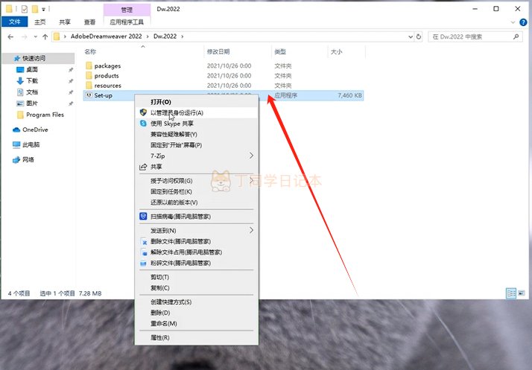The height and width of the screenshot is (370, 532).
Task: Select the products folder
Action: click(x=107, y=76)
